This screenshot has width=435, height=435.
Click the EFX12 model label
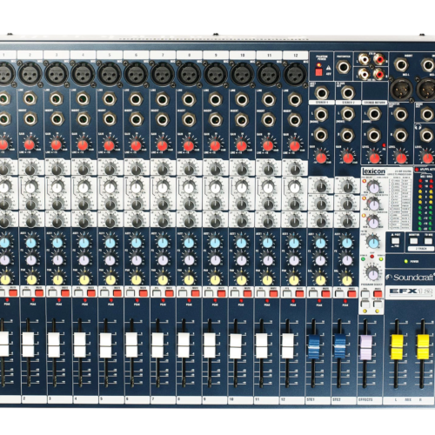(411, 291)
